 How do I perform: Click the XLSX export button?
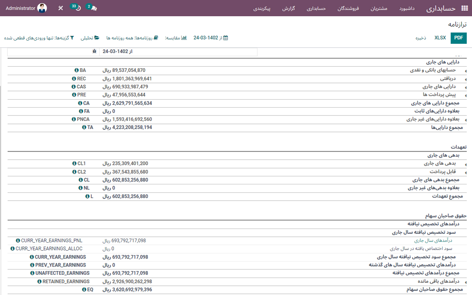tap(440, 38)
